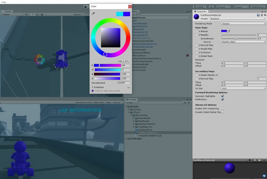Screen dimensions: 267x179
Task: Enable GPU Instancing
Action: click(223, 109)
